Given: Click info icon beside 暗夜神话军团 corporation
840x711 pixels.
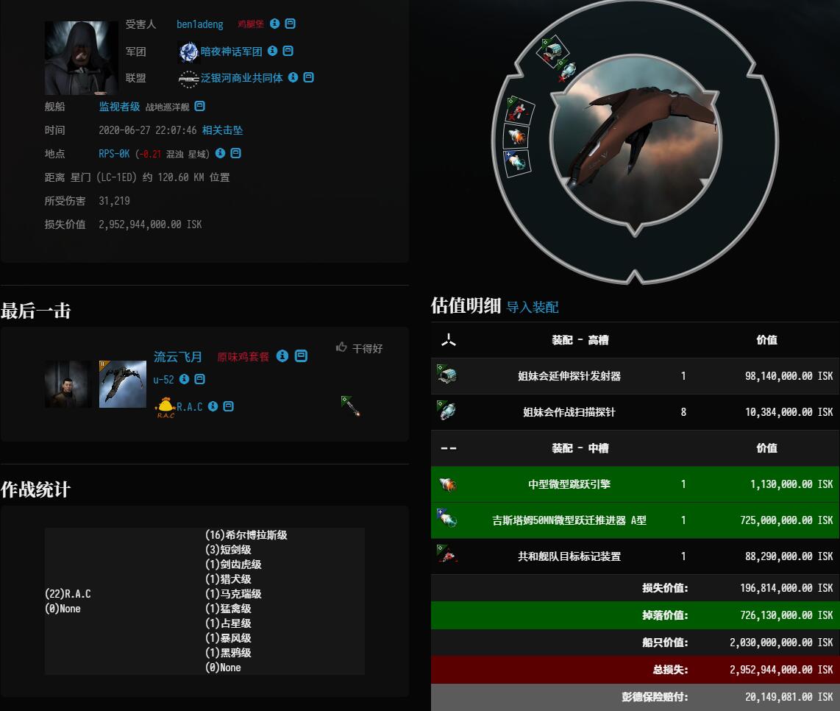Looking at the screenshot, I should (x=272, y=50).
